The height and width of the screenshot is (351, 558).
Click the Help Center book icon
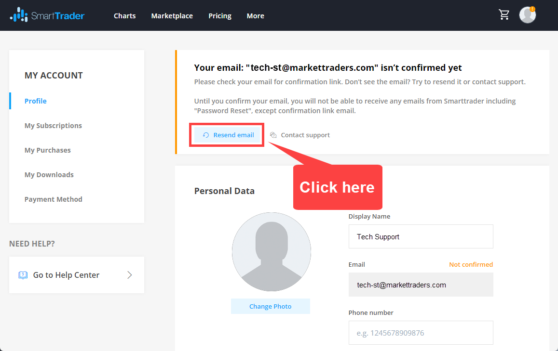23,275
